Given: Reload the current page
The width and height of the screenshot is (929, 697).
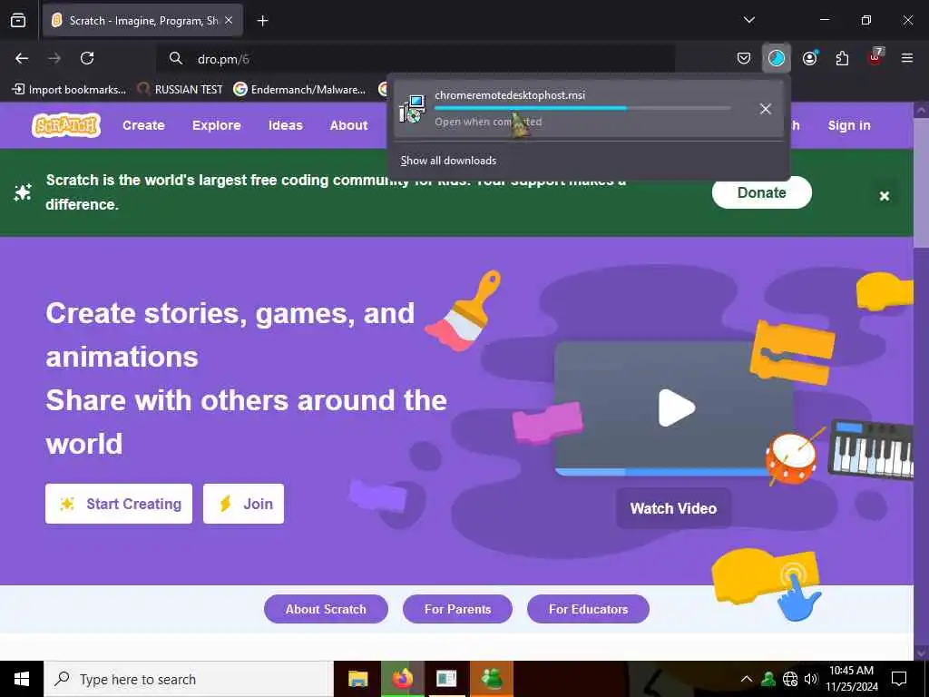Looking at the screenshot, I should click(x=87, y=58).
